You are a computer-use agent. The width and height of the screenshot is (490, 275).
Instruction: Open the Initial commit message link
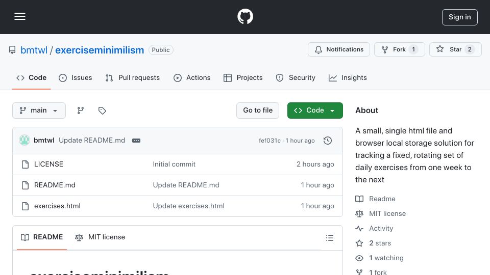(x=174, y=164)
